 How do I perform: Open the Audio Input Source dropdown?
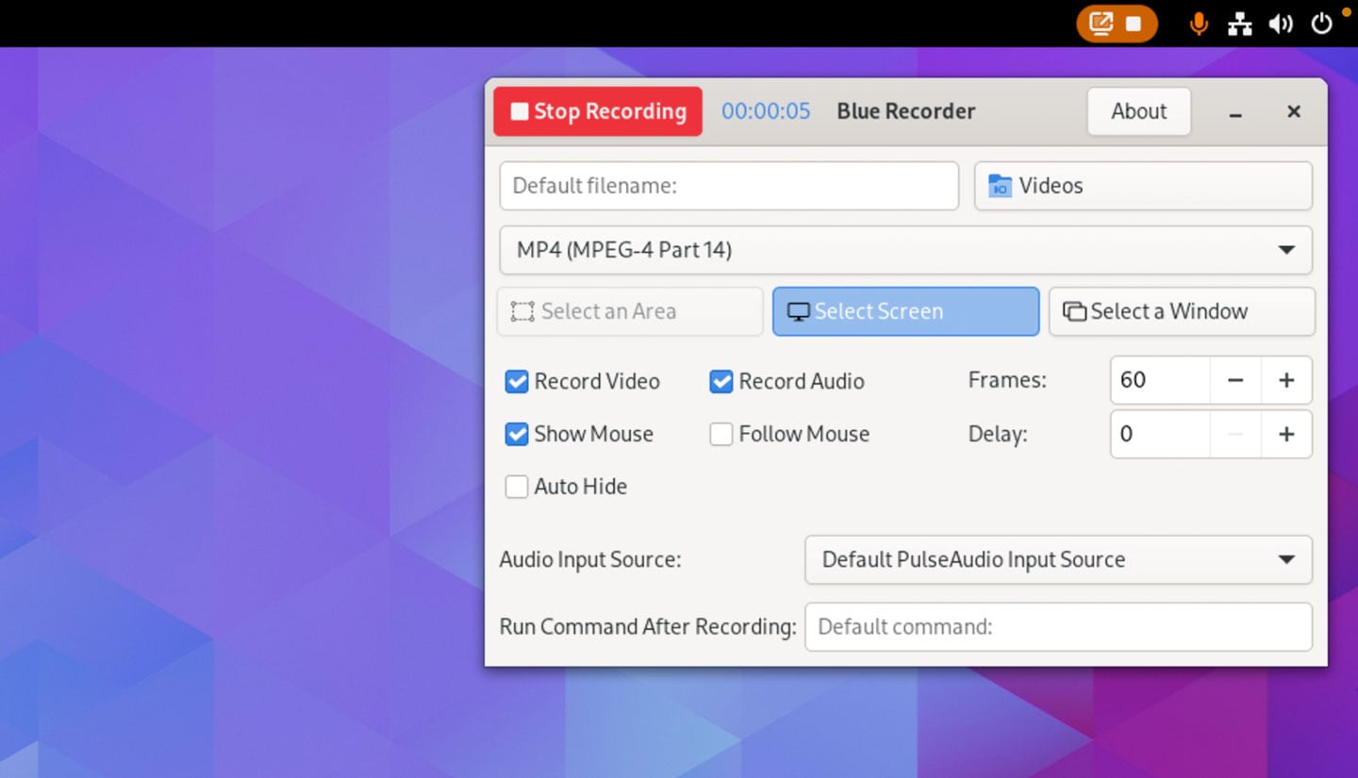[x=1058, y=559]
